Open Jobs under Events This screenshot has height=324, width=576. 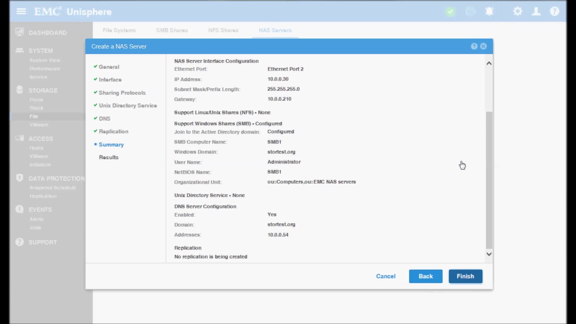coord(35,228)
